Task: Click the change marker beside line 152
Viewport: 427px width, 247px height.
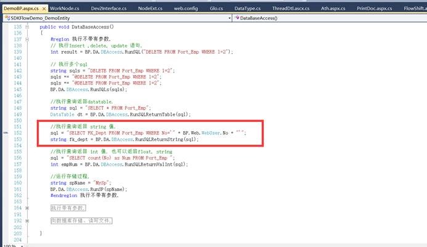Action: tap(6, 132)
